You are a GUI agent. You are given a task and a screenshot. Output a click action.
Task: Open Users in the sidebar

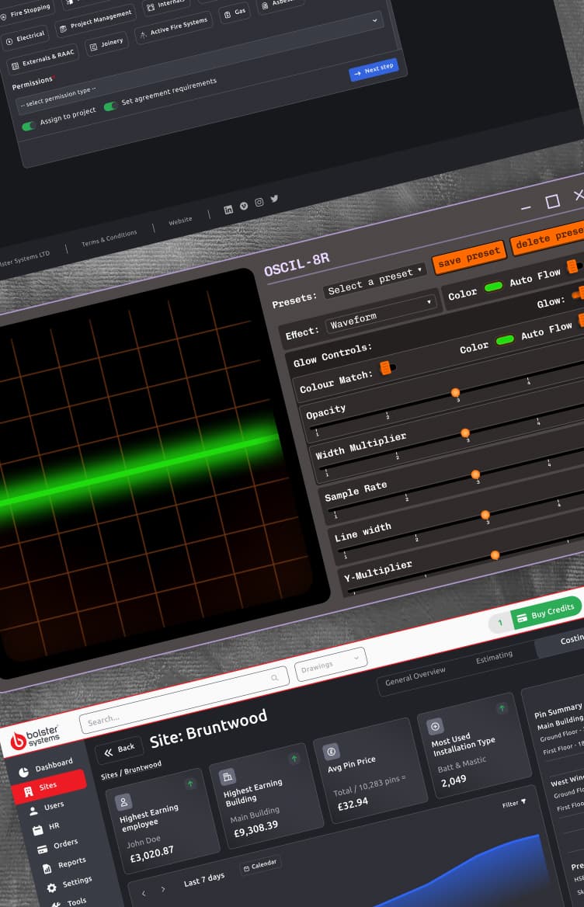tap(47, 808)
